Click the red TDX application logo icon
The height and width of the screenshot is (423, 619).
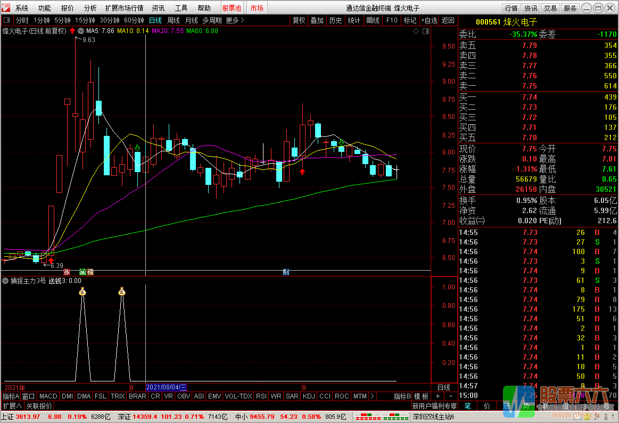6,7
